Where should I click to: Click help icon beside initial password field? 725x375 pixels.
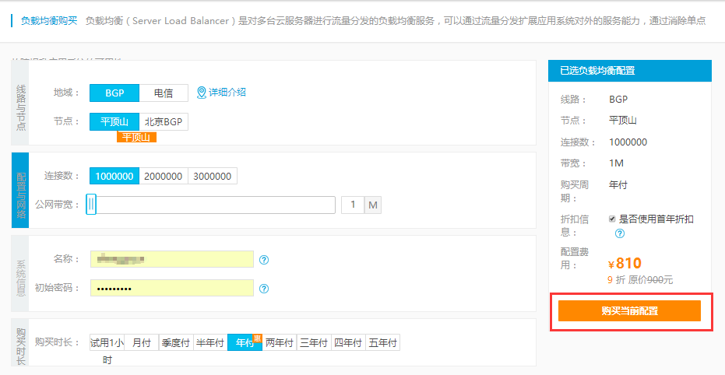point(264,289)
